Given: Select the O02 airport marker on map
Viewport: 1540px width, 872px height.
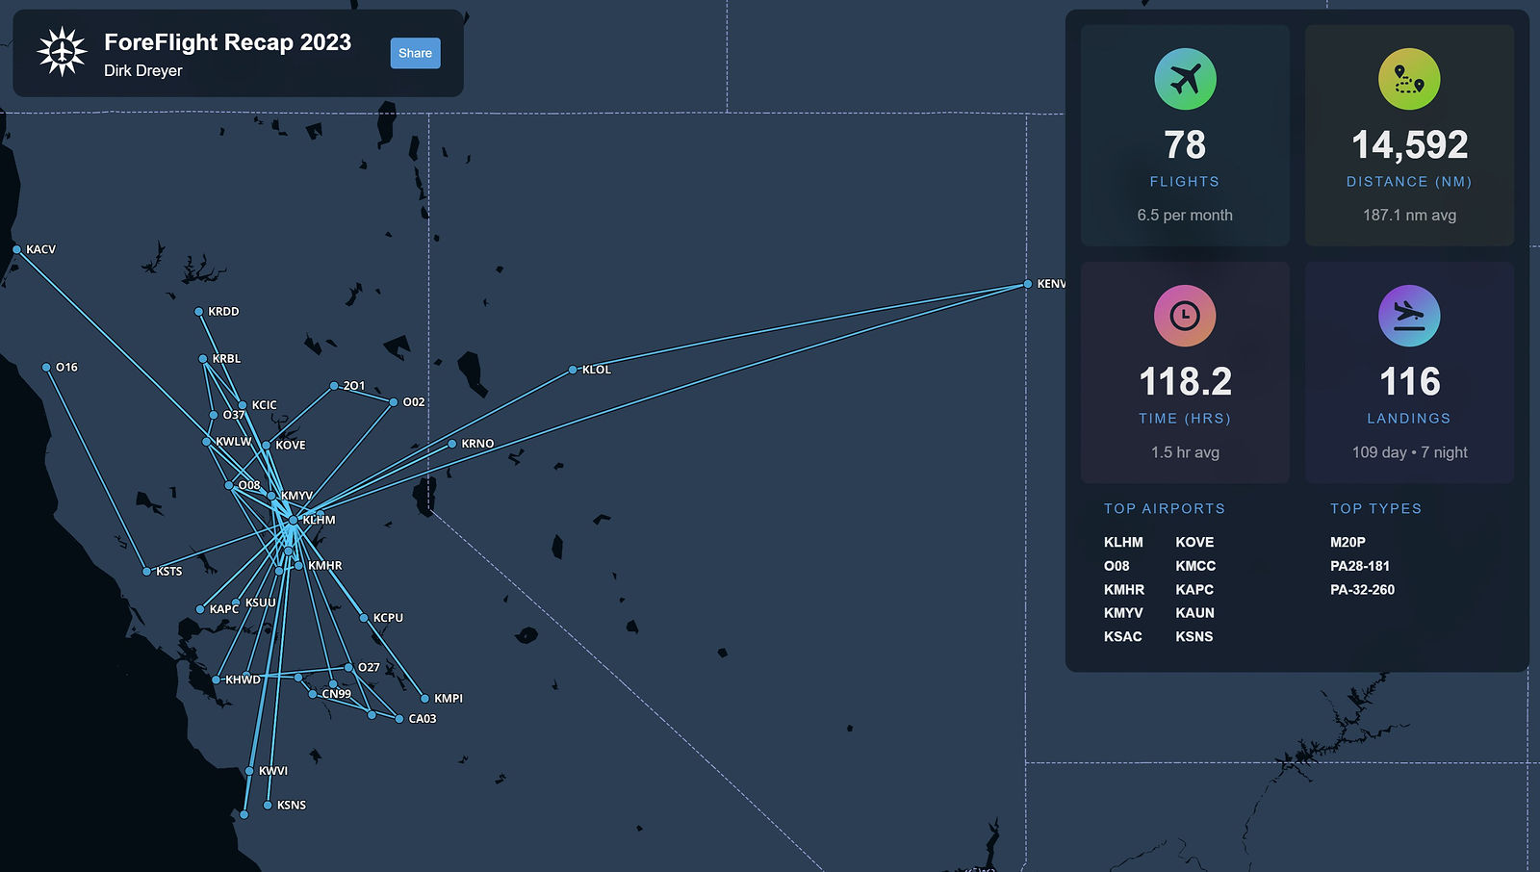Looking at the screenshot, I should (x=394, y=402).
